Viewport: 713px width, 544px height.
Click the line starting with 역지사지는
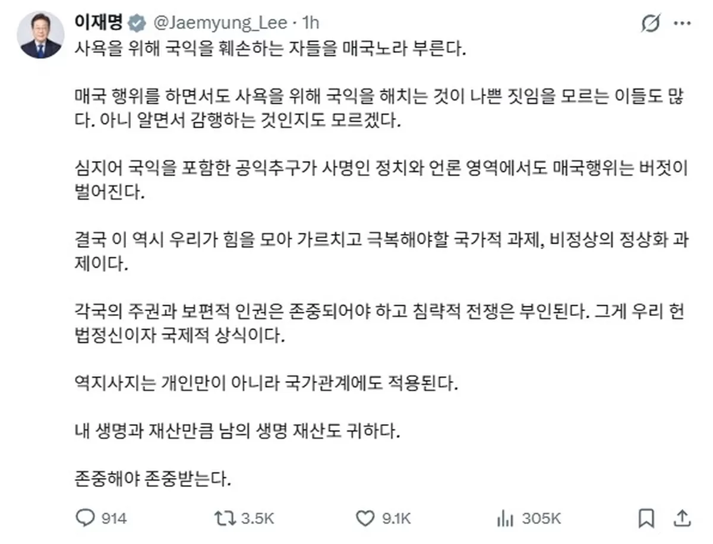(x=267, y=382)
